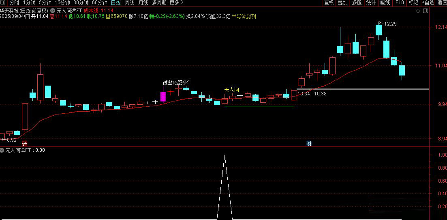Switch to 15分钟 period tab

click(x=62, y=3)
